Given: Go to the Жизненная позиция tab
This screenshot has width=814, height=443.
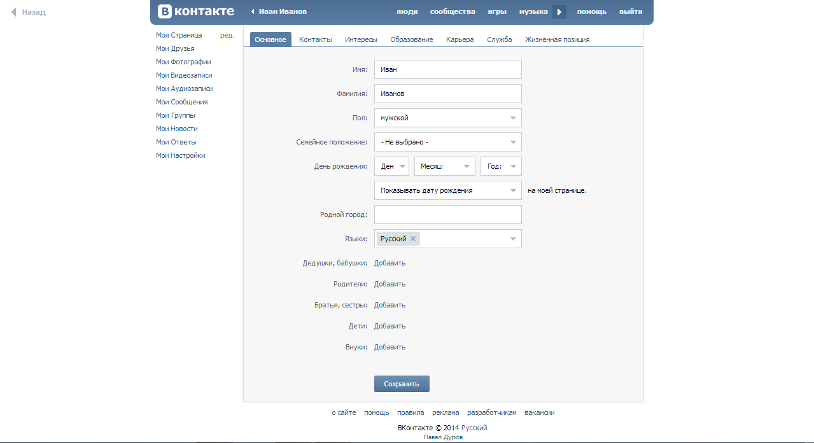Looking at the screenshot, I should pos(557,39).
